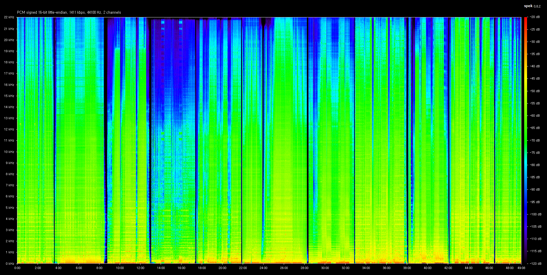The height and width of the screenshot is (275, 547).
Task: Click the 49:08 end time label
Action: pyautogui.click(x=521, y=268)
